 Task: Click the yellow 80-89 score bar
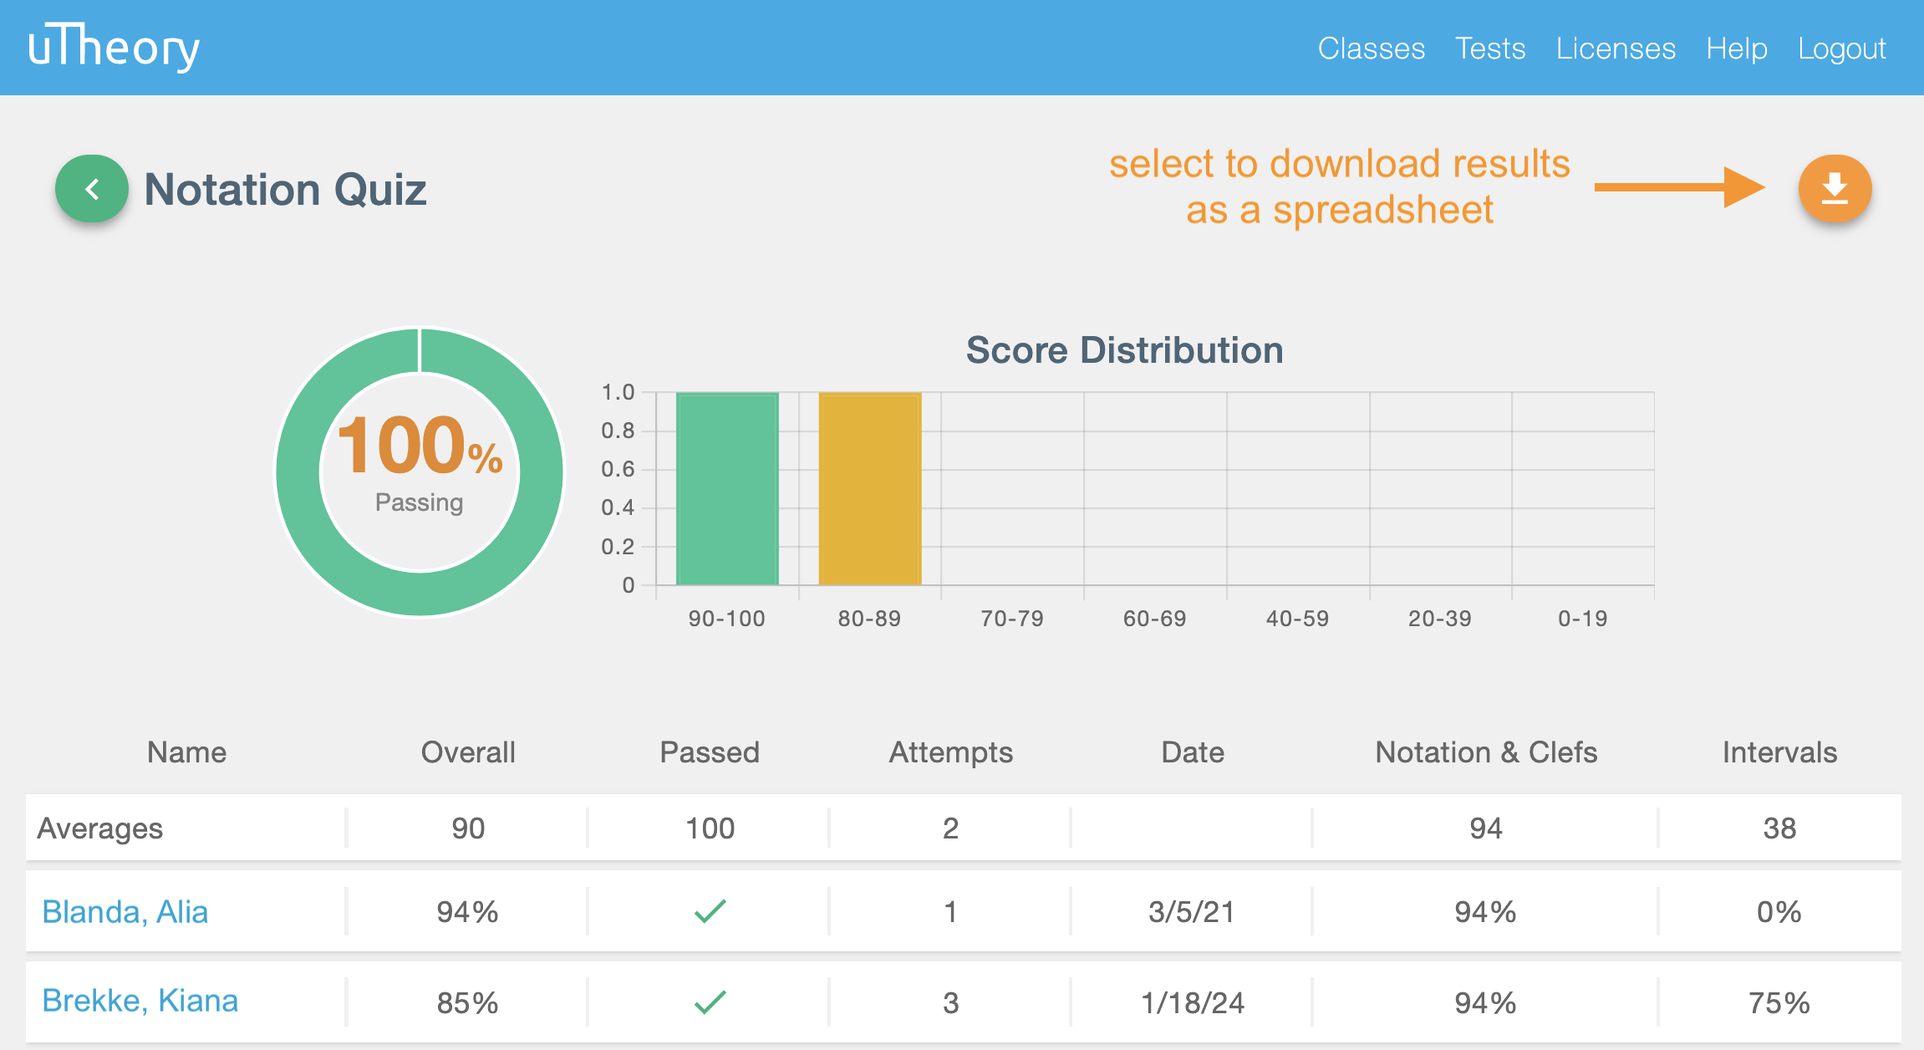[x=870, y=488]
